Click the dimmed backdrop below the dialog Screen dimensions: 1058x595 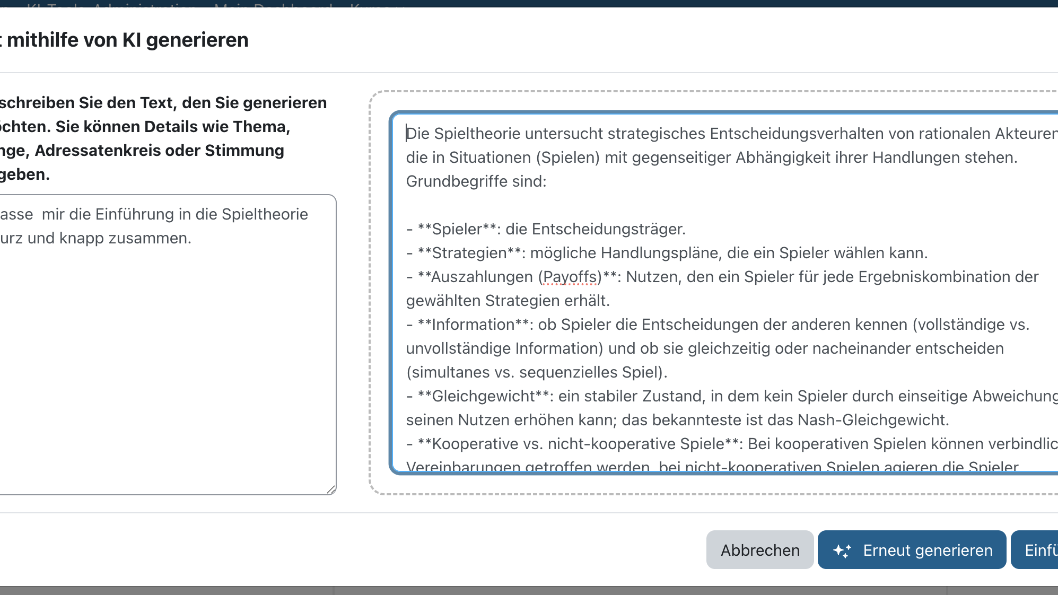click(x=530, y=590)
